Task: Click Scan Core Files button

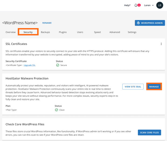Action: [x=149, y=132]
